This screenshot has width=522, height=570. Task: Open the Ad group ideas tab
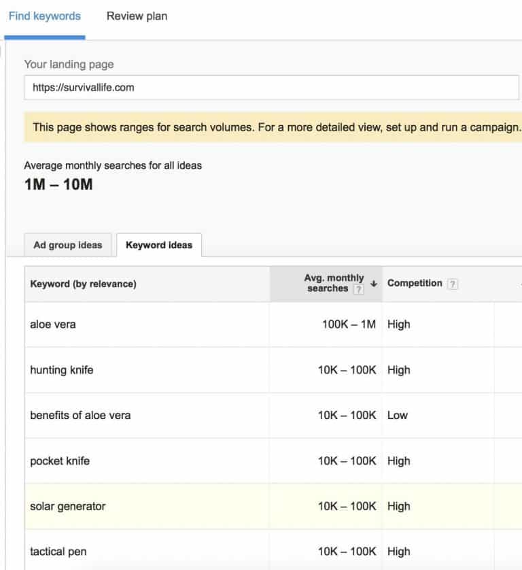(67, 245)
